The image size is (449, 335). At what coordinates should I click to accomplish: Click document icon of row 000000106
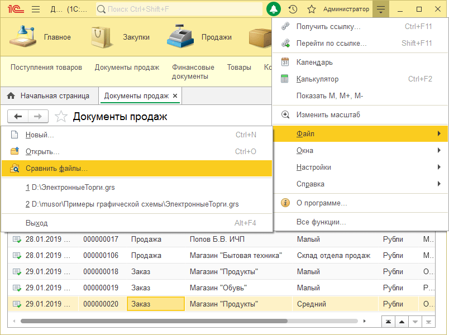(x=17, y=255)
